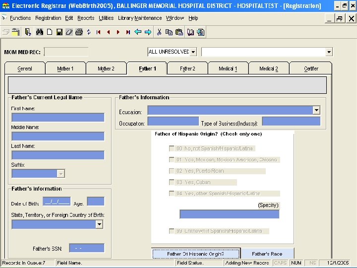Switch to the Medical 1 tab
The height and width of the screenshot is (268, 357).
point(228,68)
